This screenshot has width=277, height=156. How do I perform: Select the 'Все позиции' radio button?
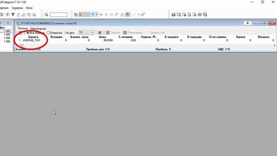coord(28,33)
